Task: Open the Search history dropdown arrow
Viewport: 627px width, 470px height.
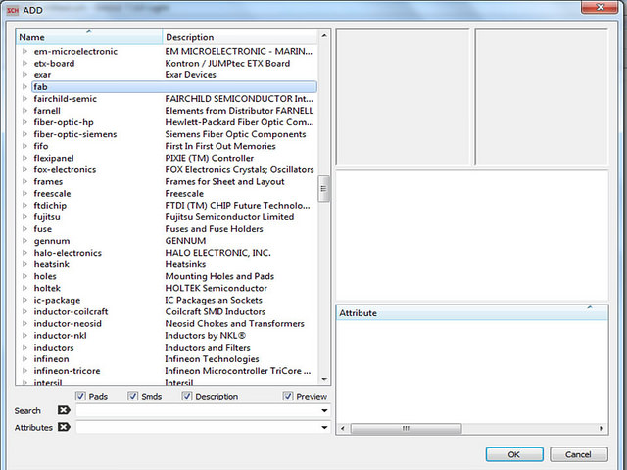Action: point(324,411)
